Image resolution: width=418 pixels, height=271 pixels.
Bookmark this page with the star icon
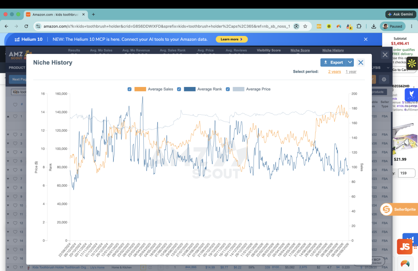click(x=305, y=26)
